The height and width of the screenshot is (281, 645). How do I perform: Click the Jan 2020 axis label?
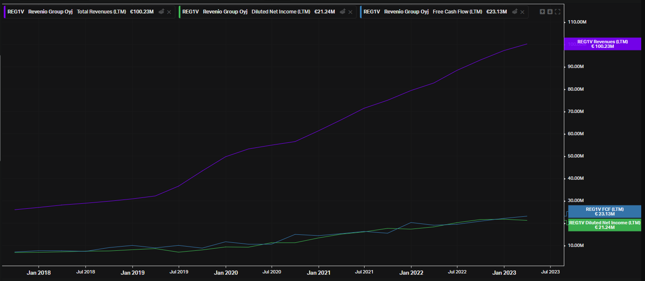(x=226, y=273)
